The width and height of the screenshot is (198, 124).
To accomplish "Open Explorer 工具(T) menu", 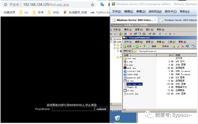I will tap(171, 42).
